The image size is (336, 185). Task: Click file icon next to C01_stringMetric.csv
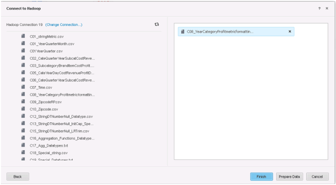pos(23,36)
